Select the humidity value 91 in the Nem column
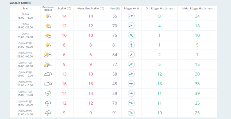This screenshot has width=231, height=119. pyautogui.click(x=115, y=112)
